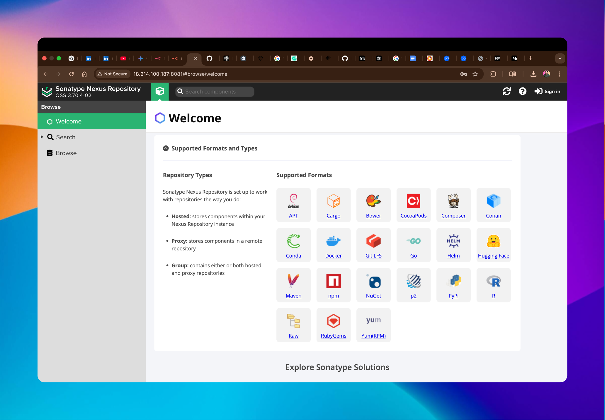Click the Not Secure site info chip
This screenshot has height=420, width=605.
coord(113,74)
